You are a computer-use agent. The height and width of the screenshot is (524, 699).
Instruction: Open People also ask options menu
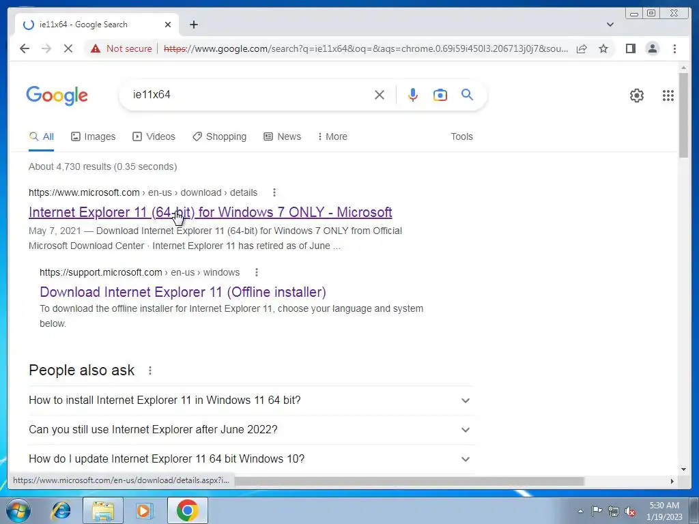(150, 370)
